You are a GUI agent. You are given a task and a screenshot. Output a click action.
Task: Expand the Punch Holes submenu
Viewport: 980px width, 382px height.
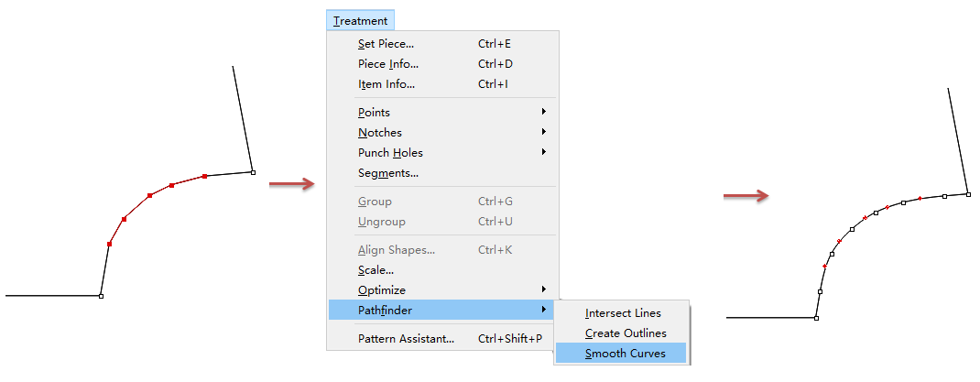390,153
